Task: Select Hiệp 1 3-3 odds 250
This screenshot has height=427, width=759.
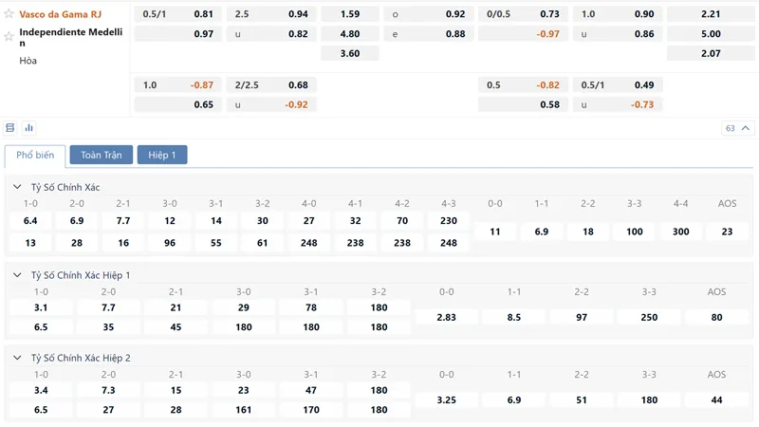Action: click(x=649, y=317)
